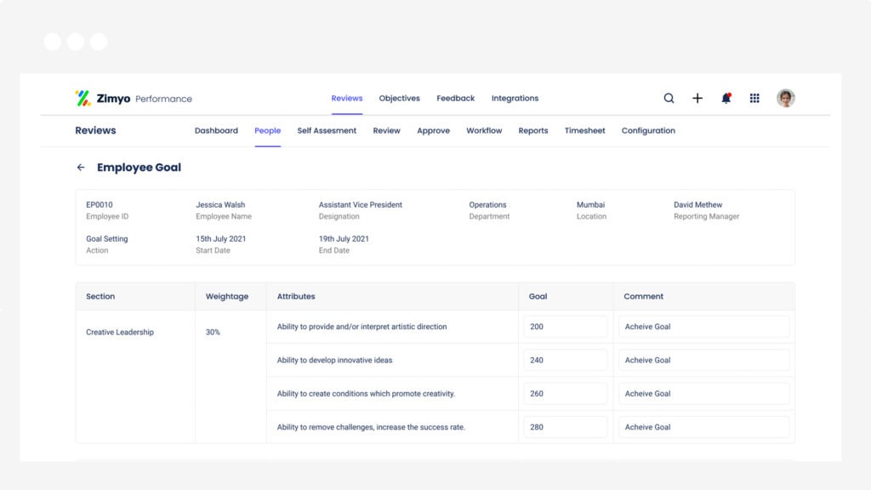Open the Workflow tab
The image size is (871, 490).
pyautogui.click(x=484, y=130)
